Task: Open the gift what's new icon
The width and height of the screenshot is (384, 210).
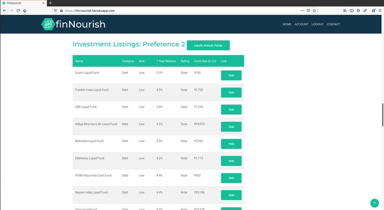Action: pyautogui.click(x=374, y=10)
